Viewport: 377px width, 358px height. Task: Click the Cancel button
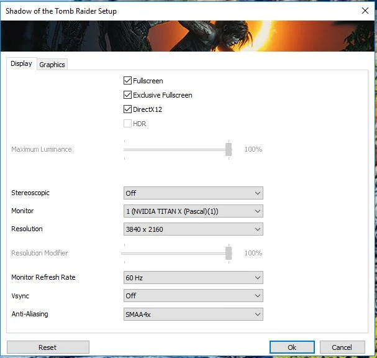(342, 347)
